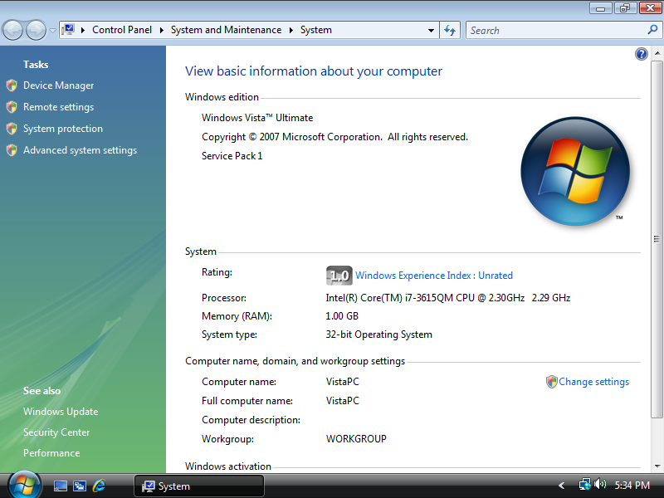Click WORKGROUP value
The height and width of the screenshot is (498, 664).
click(x=356, y=439)
